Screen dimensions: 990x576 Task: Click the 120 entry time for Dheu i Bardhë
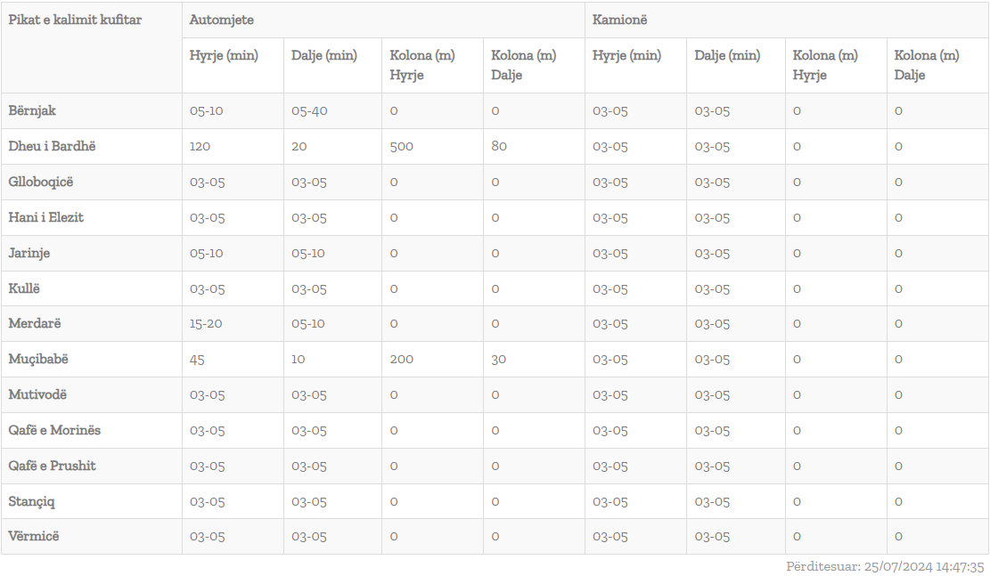200,146
